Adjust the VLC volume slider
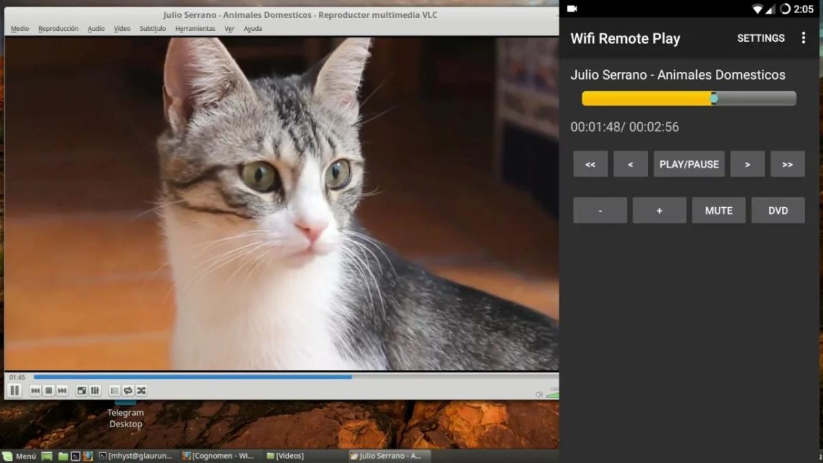This screenshot has width=823, height=463. tap(552, 394)
